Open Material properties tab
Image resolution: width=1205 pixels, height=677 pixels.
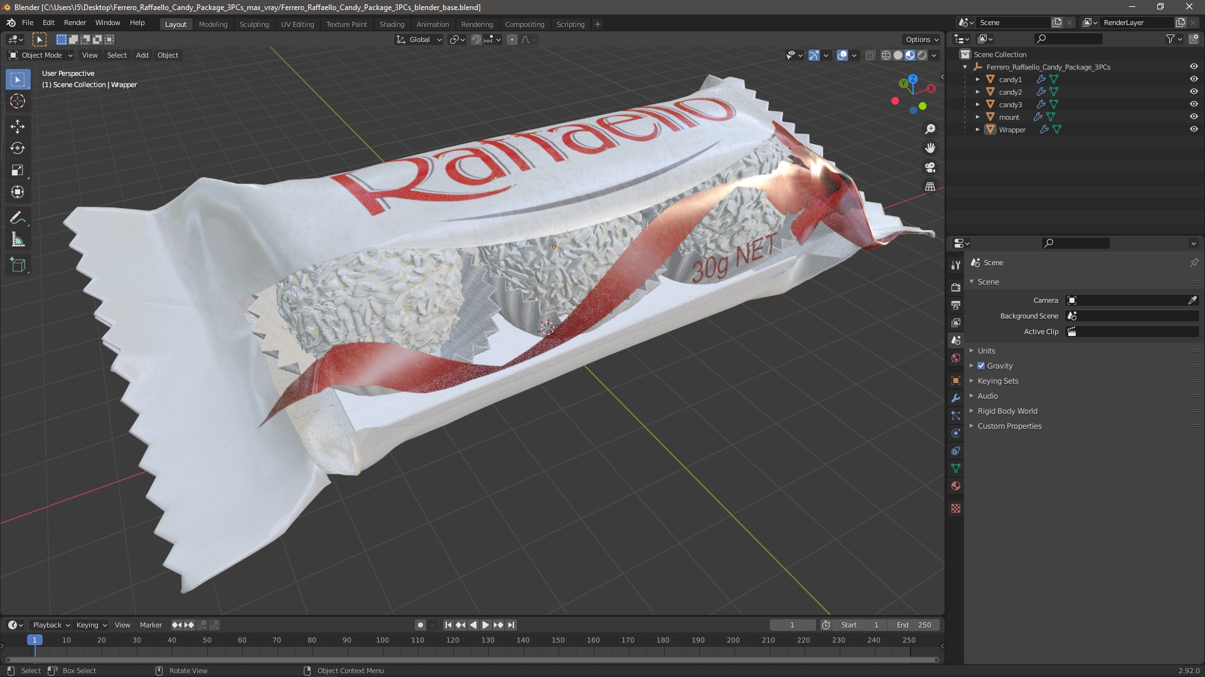956,486
